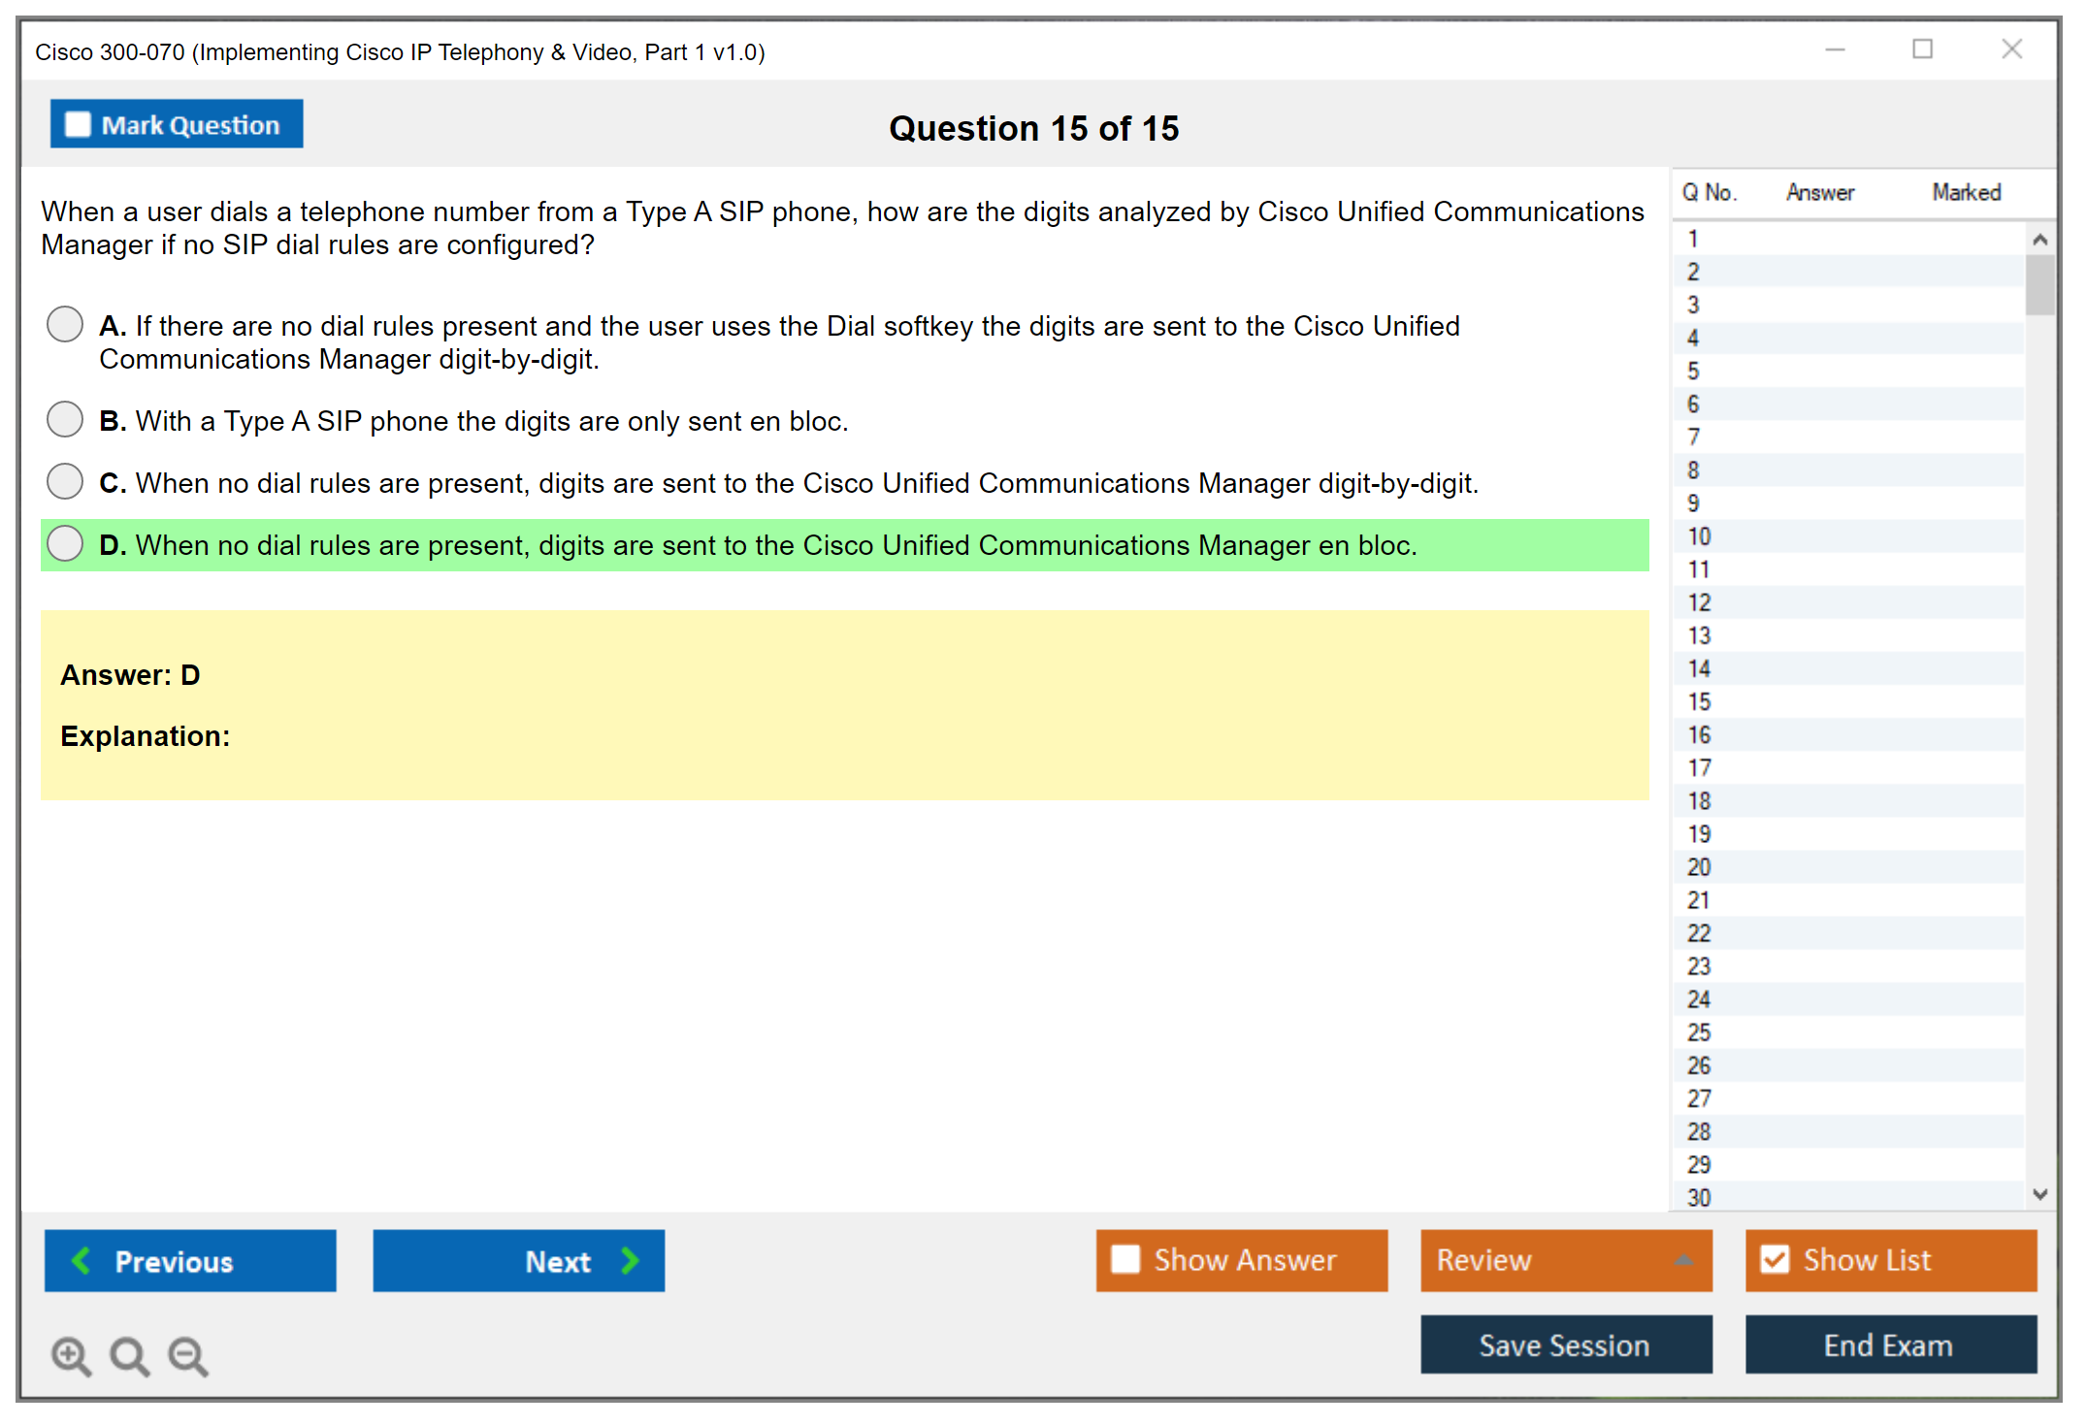Select answer option D radio button
The width and height of the screenshot is (2086, 1426).
click(x=65, y=543)
